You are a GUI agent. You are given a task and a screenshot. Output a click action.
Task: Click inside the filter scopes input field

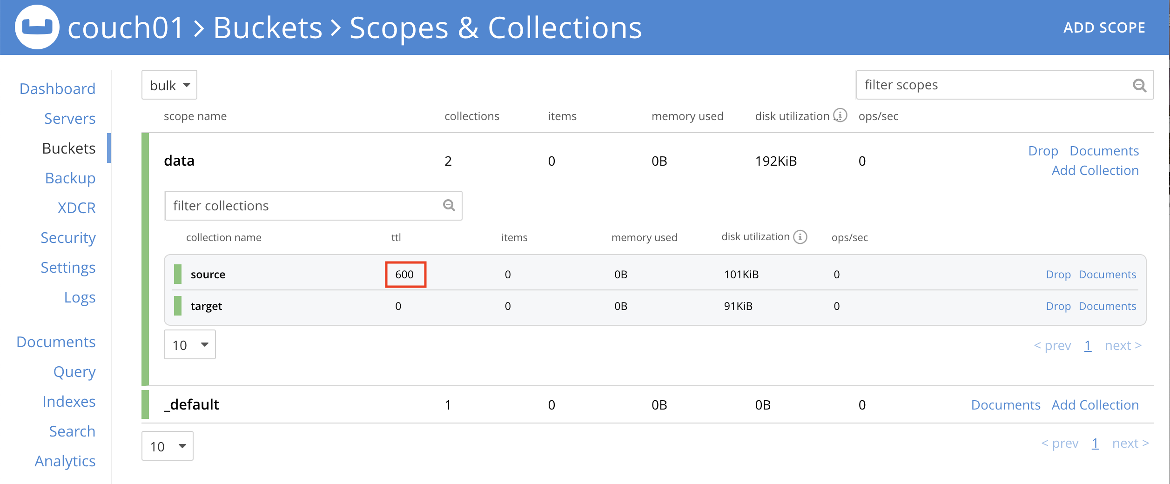coord(977,85)
